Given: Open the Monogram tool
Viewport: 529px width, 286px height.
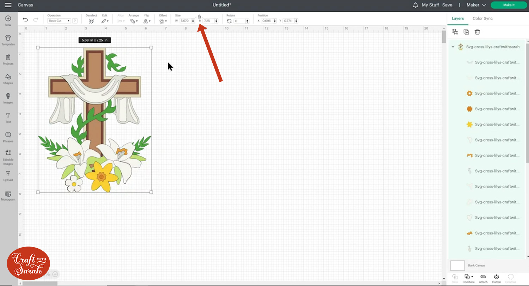Looking at the screenshot, I should pyautogui.click(x=8, y=196).
